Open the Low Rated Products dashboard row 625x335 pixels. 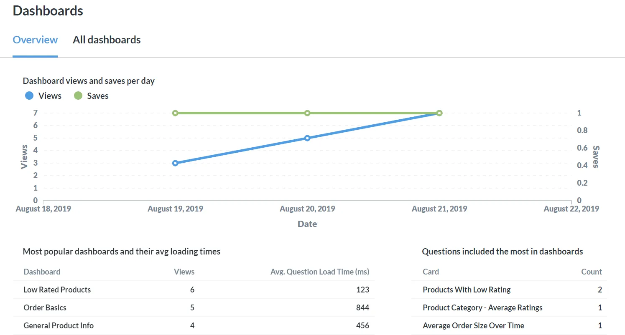(x=194, y=290)
